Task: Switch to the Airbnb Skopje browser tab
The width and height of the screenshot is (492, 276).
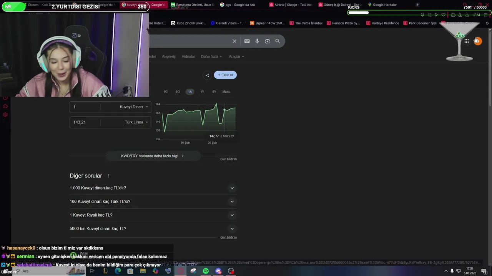Action: [291, 5]
